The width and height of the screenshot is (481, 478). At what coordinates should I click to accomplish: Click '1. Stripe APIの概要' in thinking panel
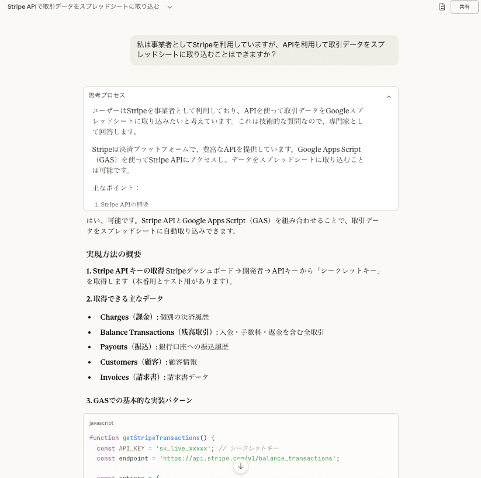click(x=122, y=205)
